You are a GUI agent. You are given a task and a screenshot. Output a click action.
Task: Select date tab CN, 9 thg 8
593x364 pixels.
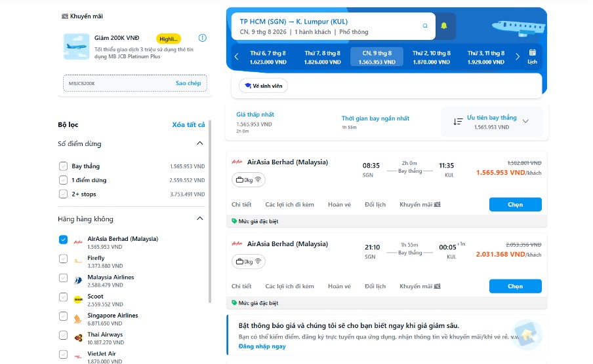point(377,57)
